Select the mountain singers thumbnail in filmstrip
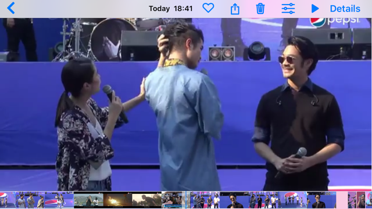The width and height of the screenshot is (372, 209). (88, 200)
